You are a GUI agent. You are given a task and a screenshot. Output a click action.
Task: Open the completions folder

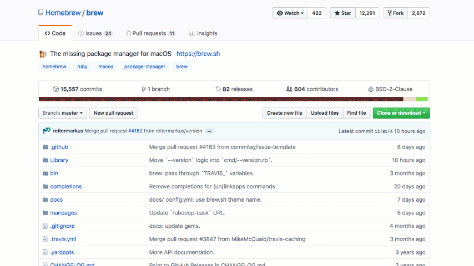point(66,187)
